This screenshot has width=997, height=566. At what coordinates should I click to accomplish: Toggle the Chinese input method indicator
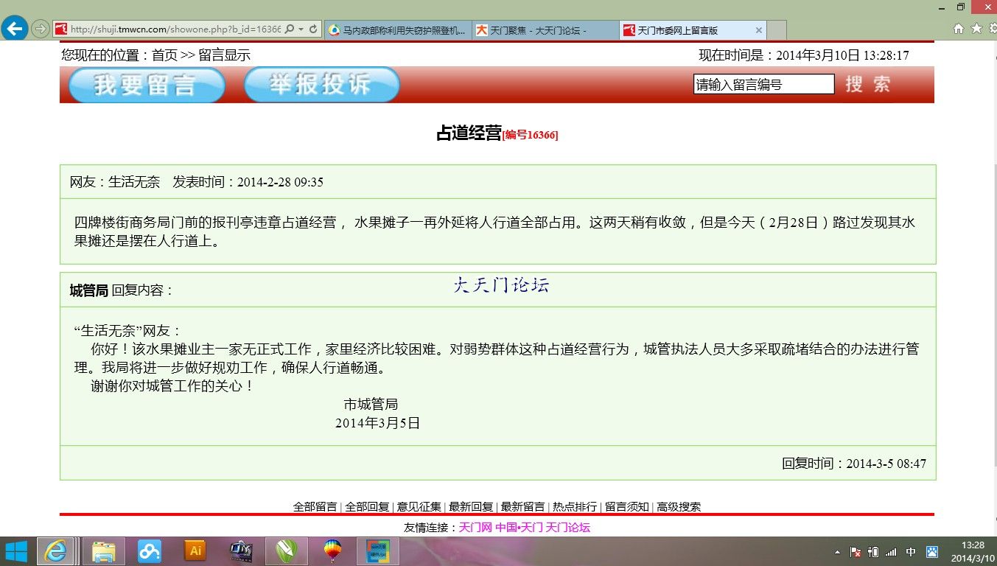(911, 552)
